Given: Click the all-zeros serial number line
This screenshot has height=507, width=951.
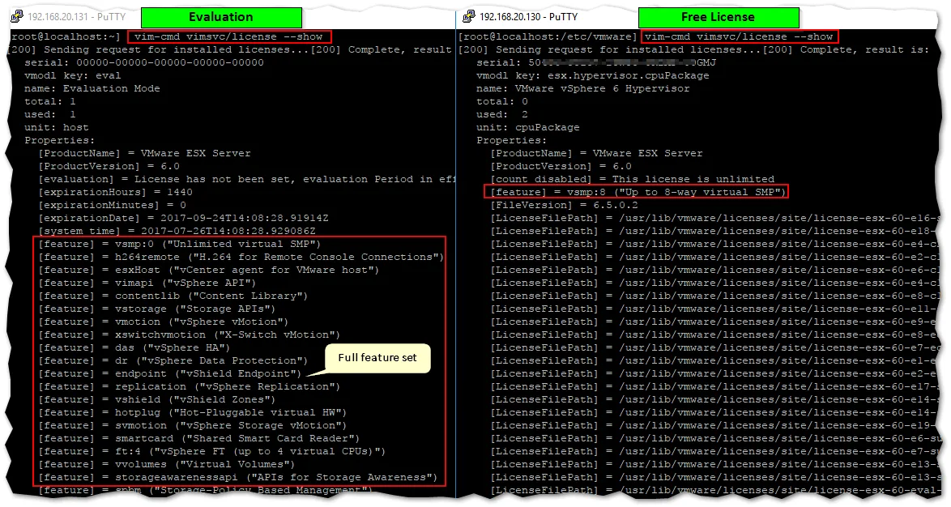Looking at the screenshot, I should point(144,62).
